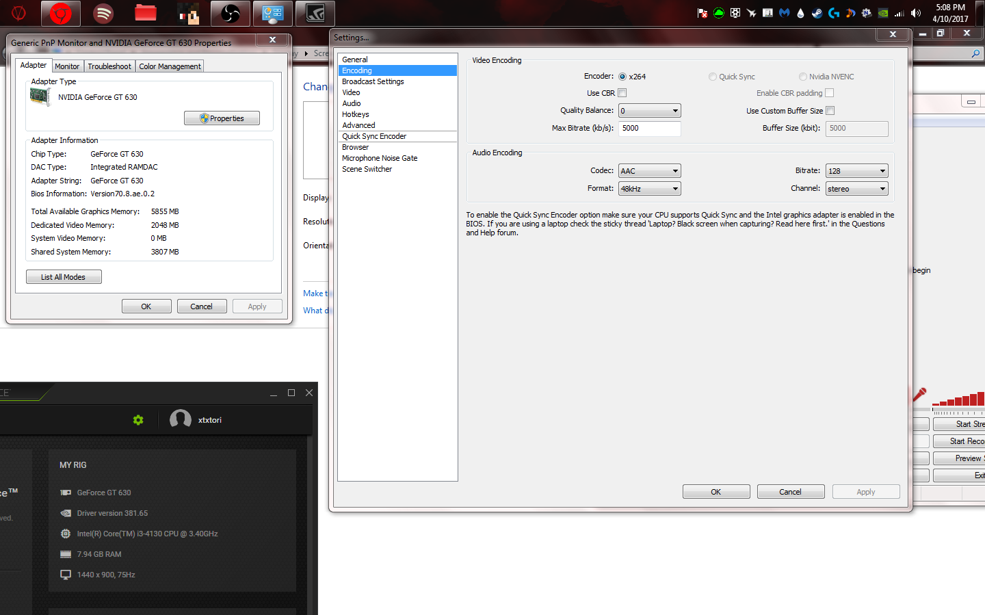Screen dimensions: 985x615
Task: Click the V-shaped start orb icon
Action: [18, 13]
